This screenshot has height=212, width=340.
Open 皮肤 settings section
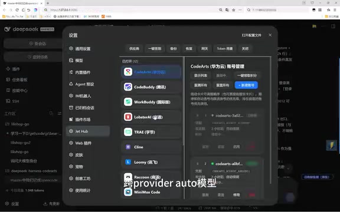point(88,155)
